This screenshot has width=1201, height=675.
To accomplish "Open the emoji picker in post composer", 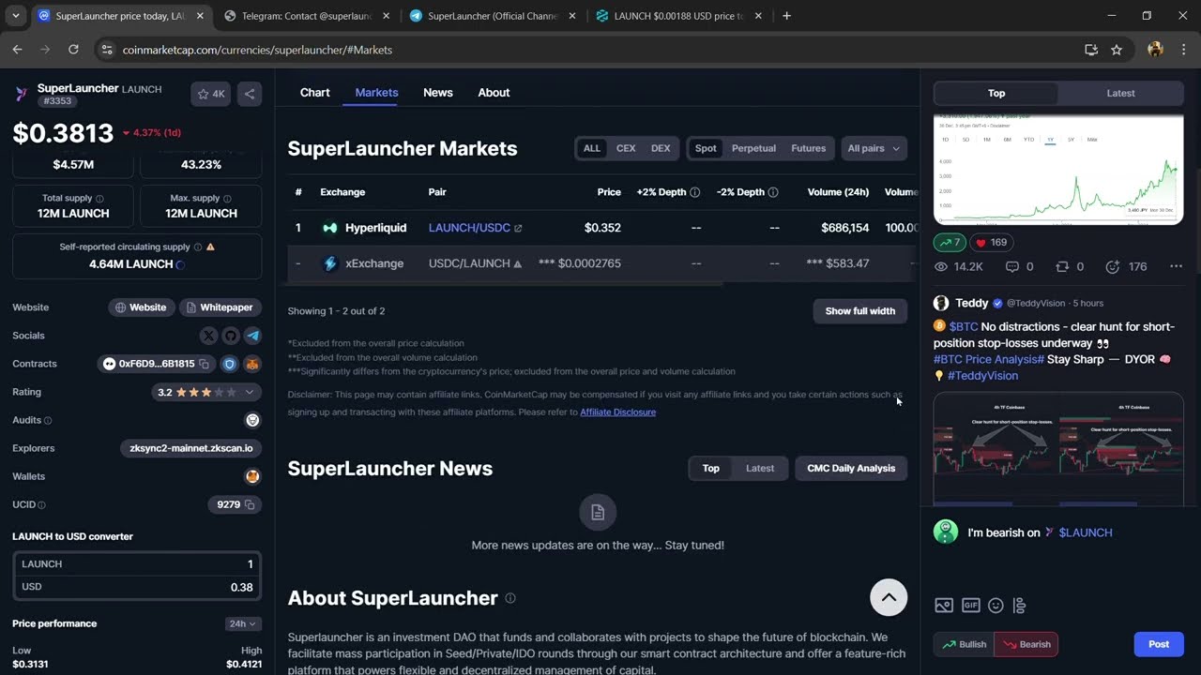I will (x=996, y=606).
